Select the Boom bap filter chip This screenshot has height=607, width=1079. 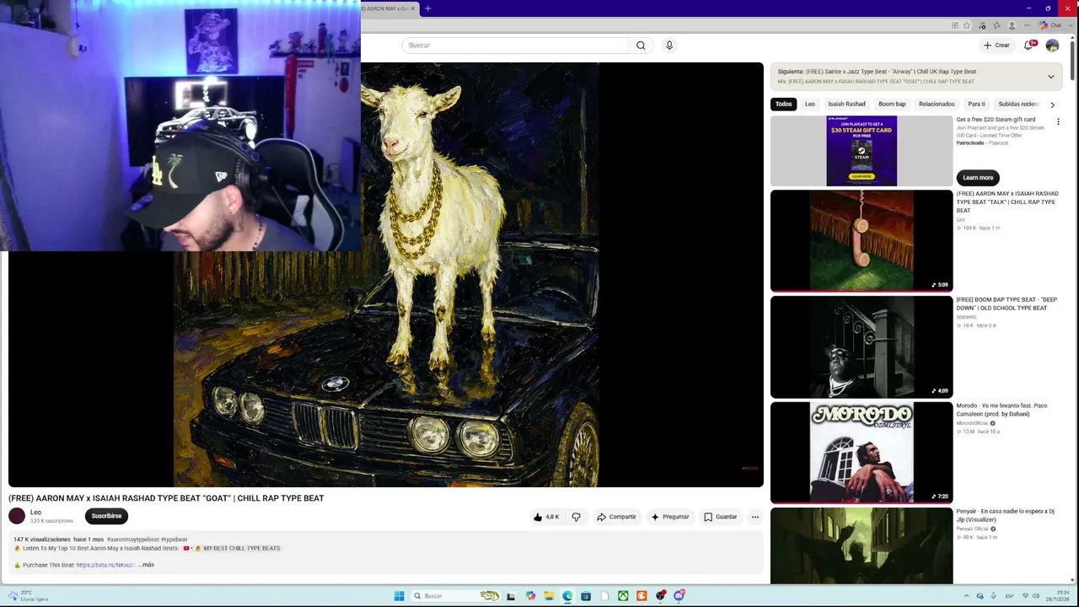[892, 105]
